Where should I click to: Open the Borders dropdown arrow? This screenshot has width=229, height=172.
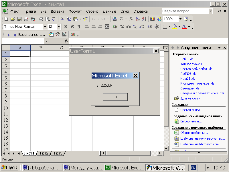click(x=169, y=27)
